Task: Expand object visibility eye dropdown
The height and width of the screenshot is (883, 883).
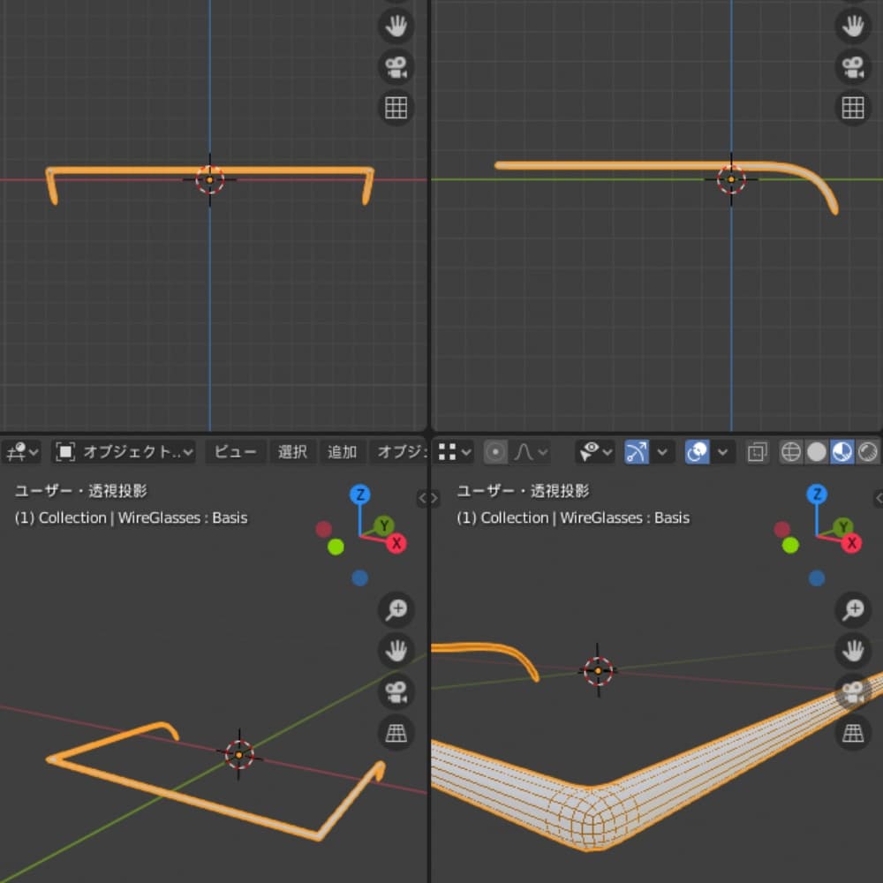Action: tap(594, 452)
